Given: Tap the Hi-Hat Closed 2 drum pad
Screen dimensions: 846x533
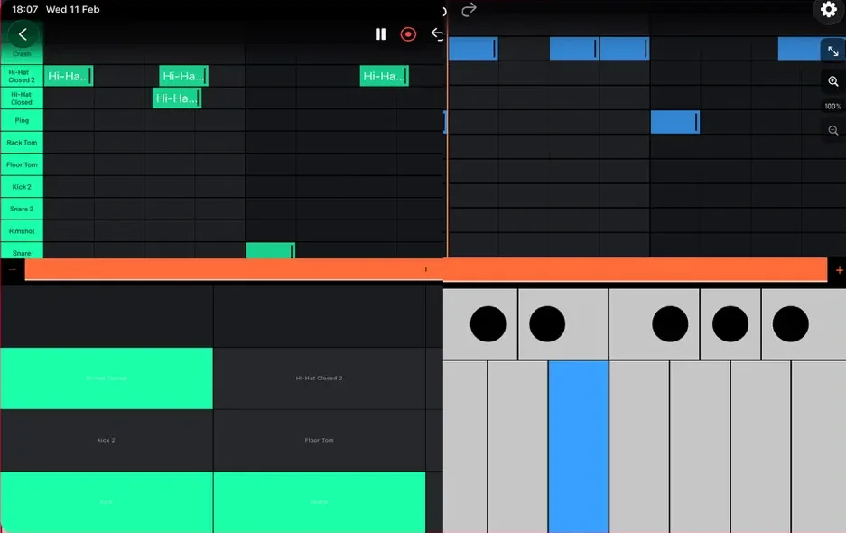Looking at the screenshot, I should [x=320, y=378].
